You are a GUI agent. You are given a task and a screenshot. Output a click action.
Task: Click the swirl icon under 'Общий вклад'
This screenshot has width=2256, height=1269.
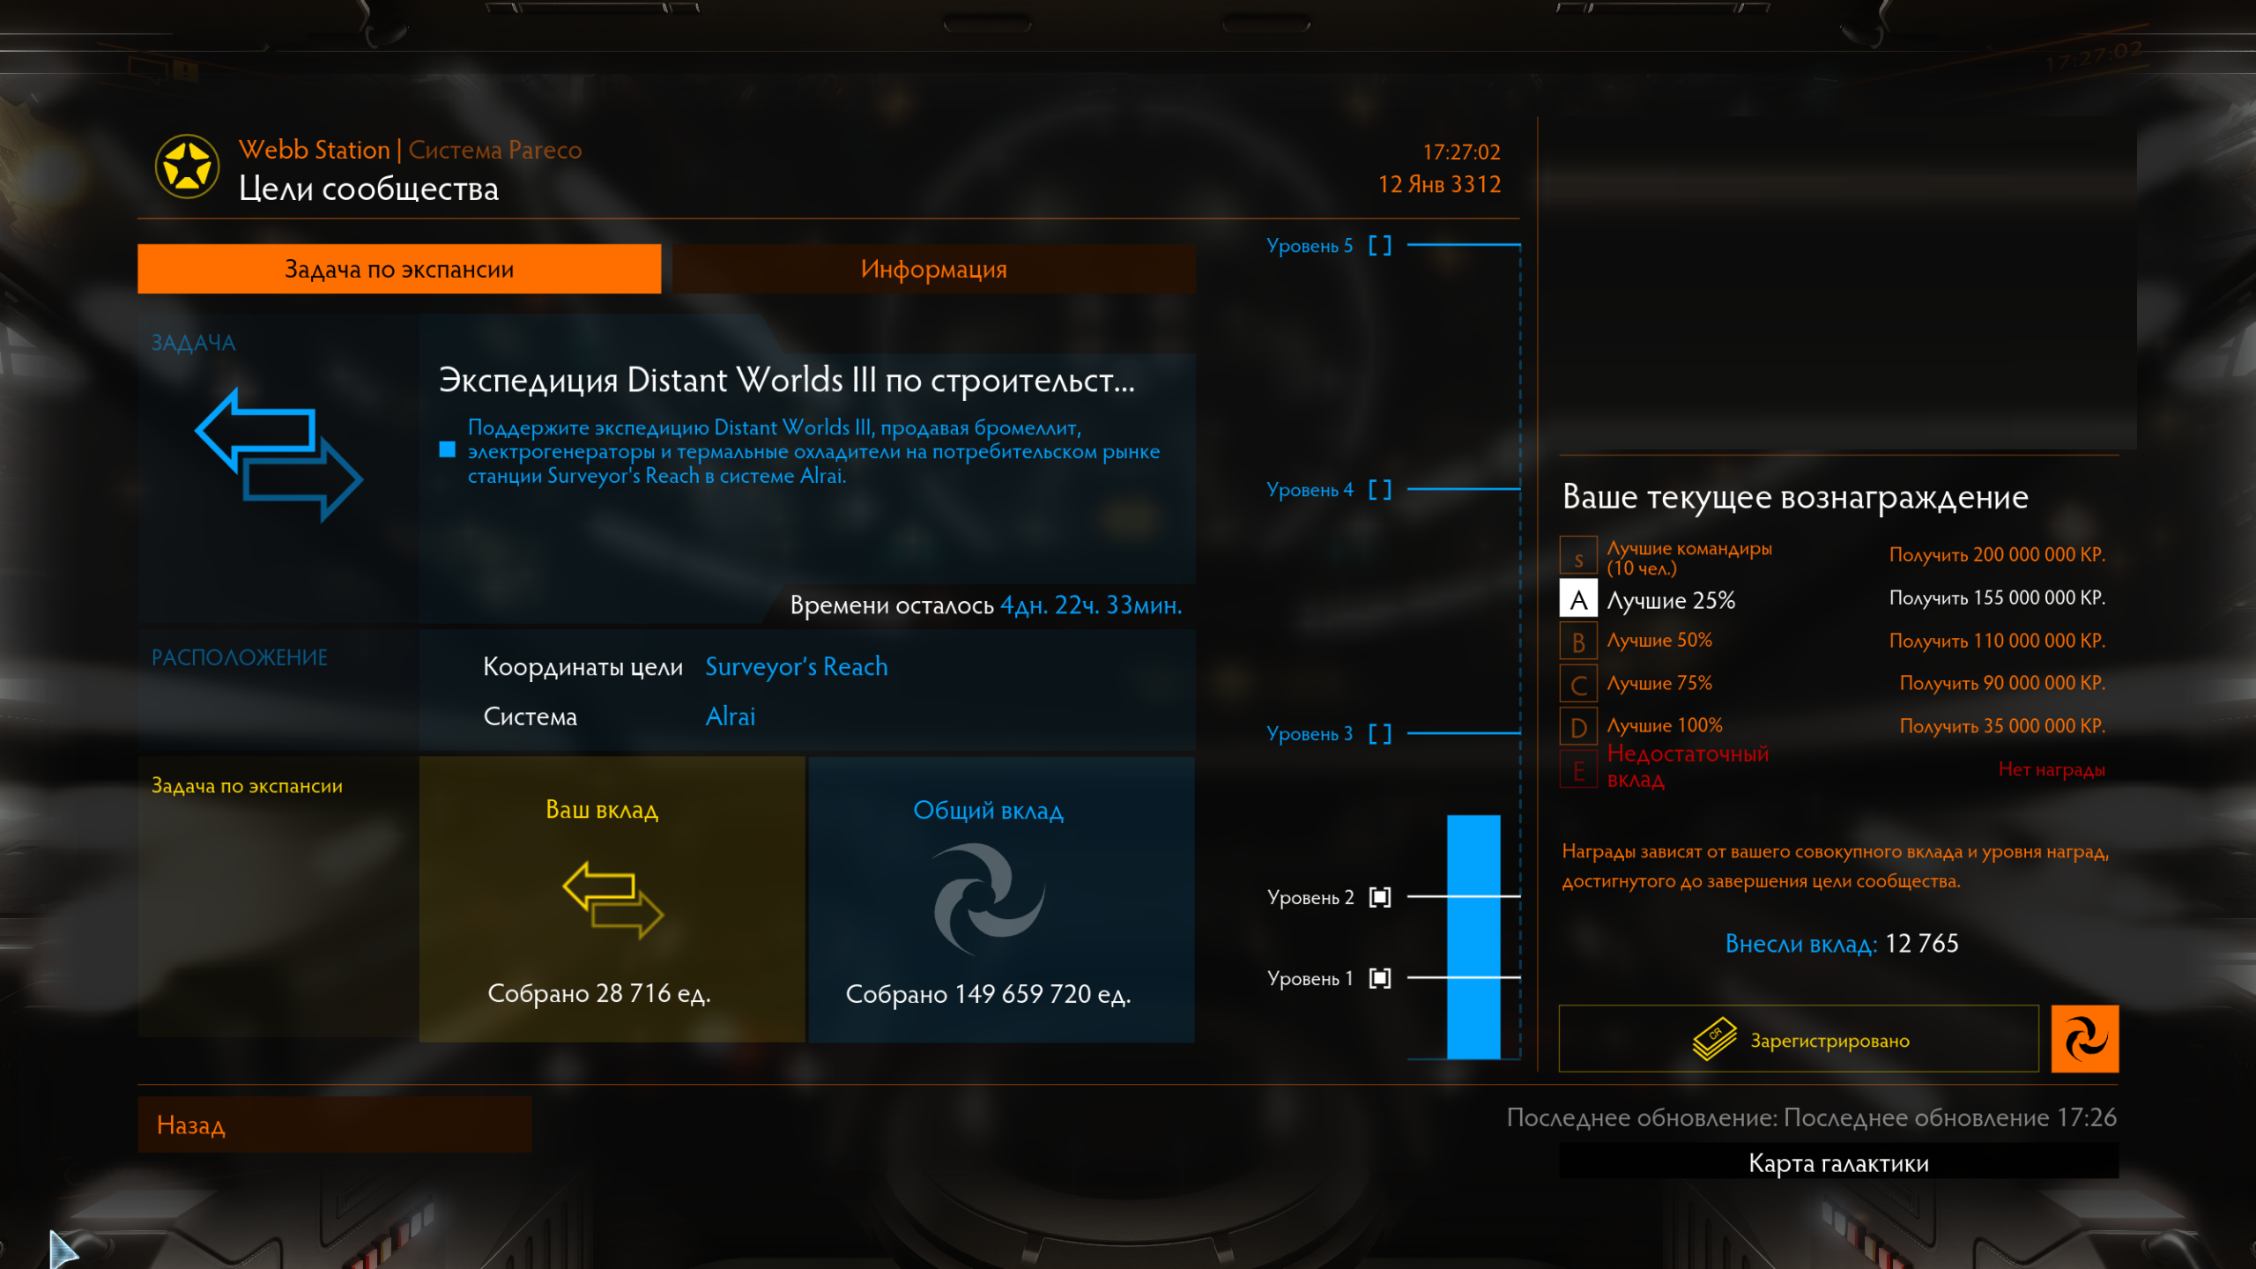[x=989, y=900]
